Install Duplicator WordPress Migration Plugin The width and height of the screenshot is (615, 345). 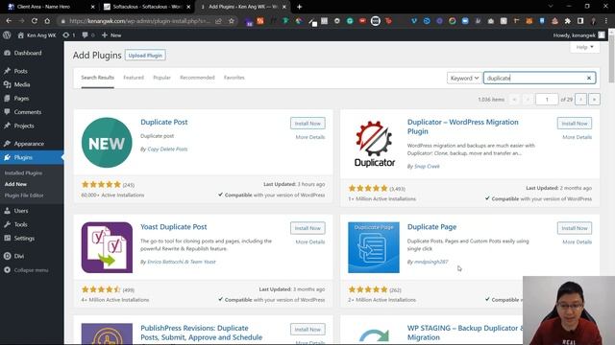[x=575, y=124]
